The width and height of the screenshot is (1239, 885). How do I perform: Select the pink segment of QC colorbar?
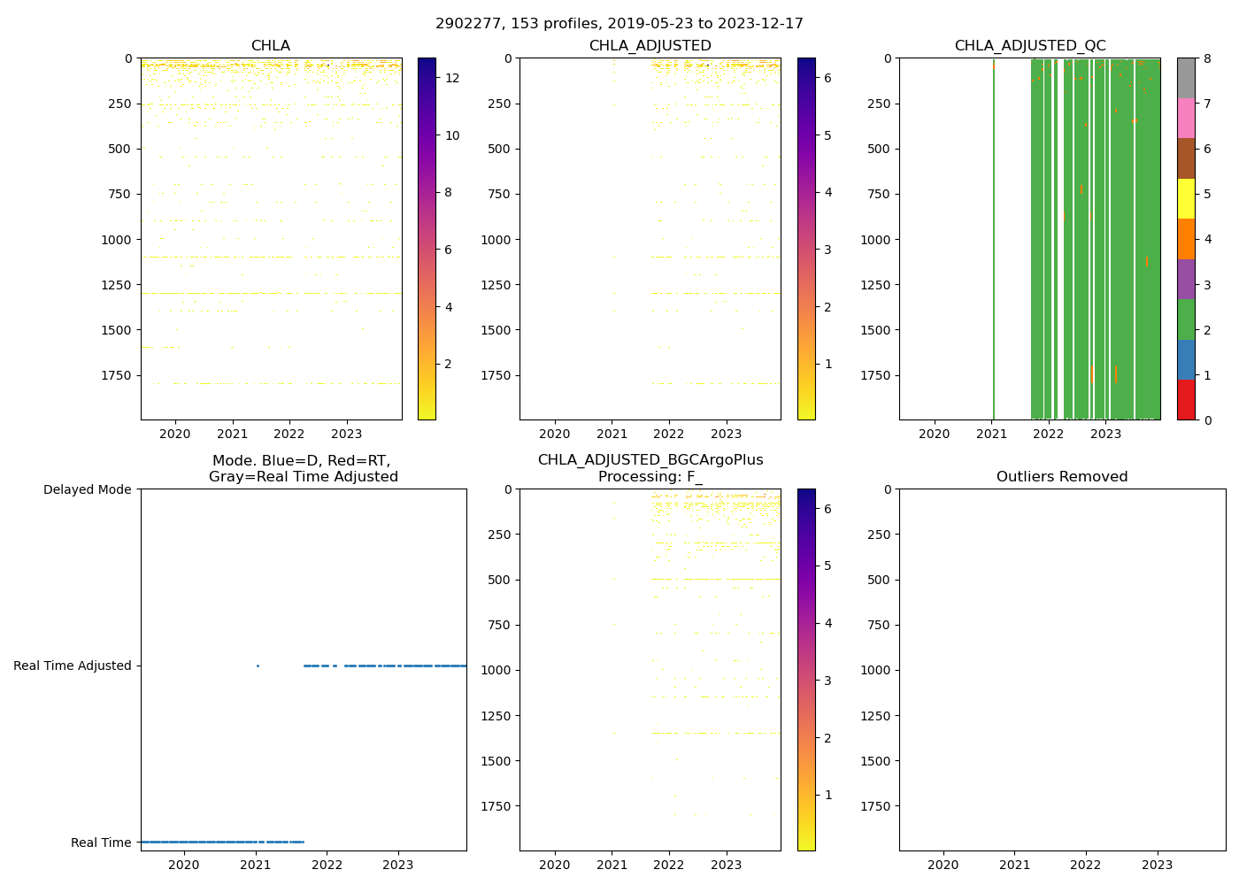coord(1186,118)
